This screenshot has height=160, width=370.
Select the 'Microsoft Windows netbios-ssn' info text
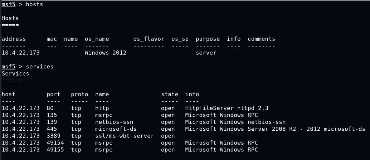(235, 122)
